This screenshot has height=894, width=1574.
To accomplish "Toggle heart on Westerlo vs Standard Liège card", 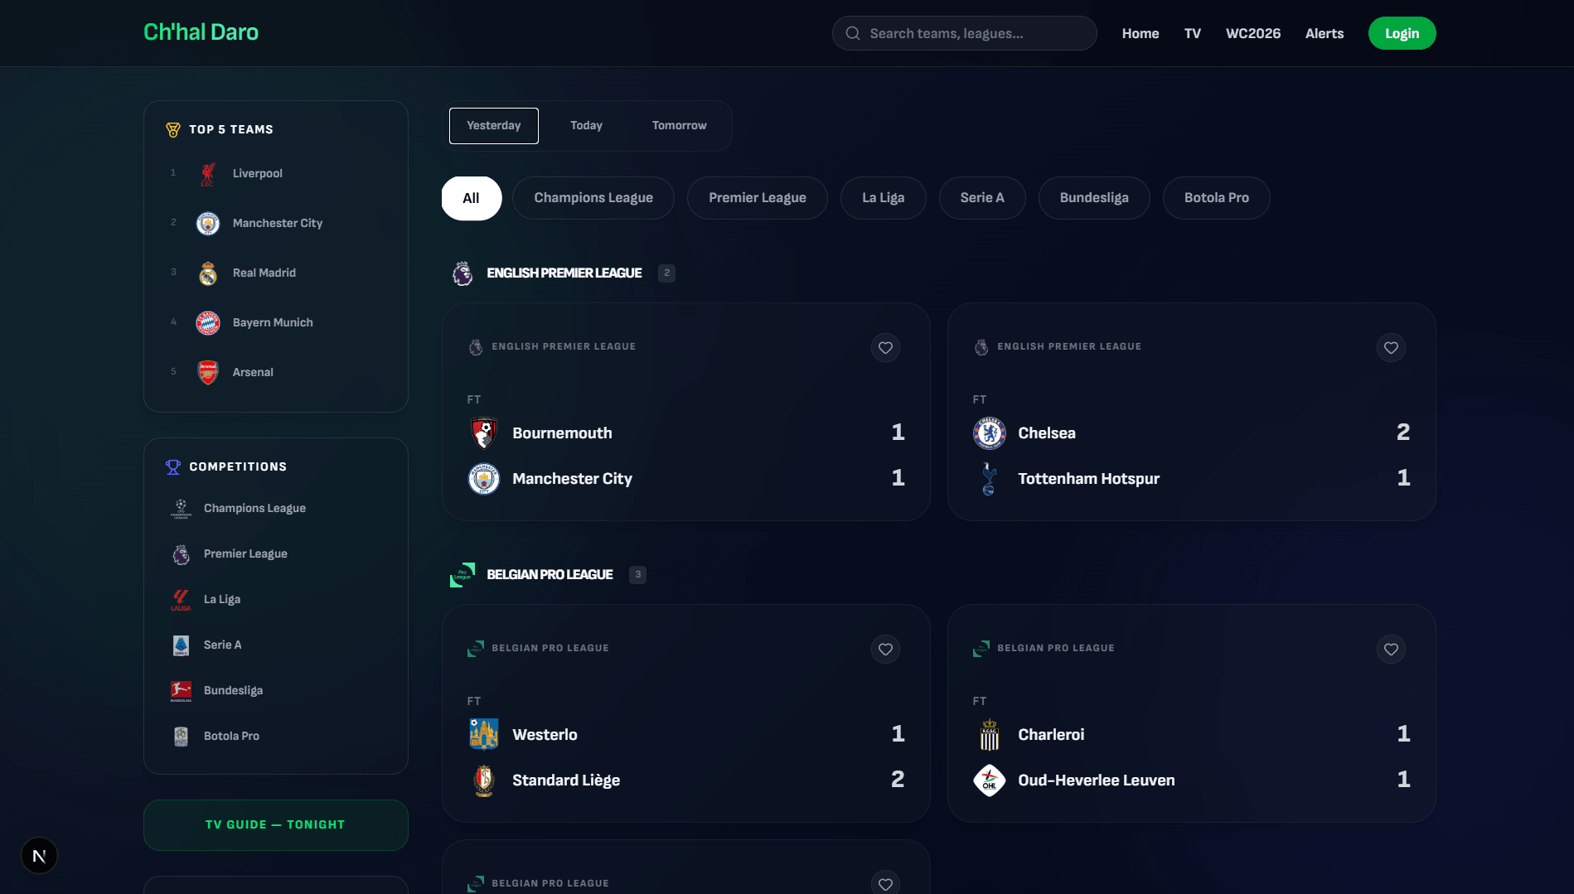I will pyautogui.click(x=885, y=650).
